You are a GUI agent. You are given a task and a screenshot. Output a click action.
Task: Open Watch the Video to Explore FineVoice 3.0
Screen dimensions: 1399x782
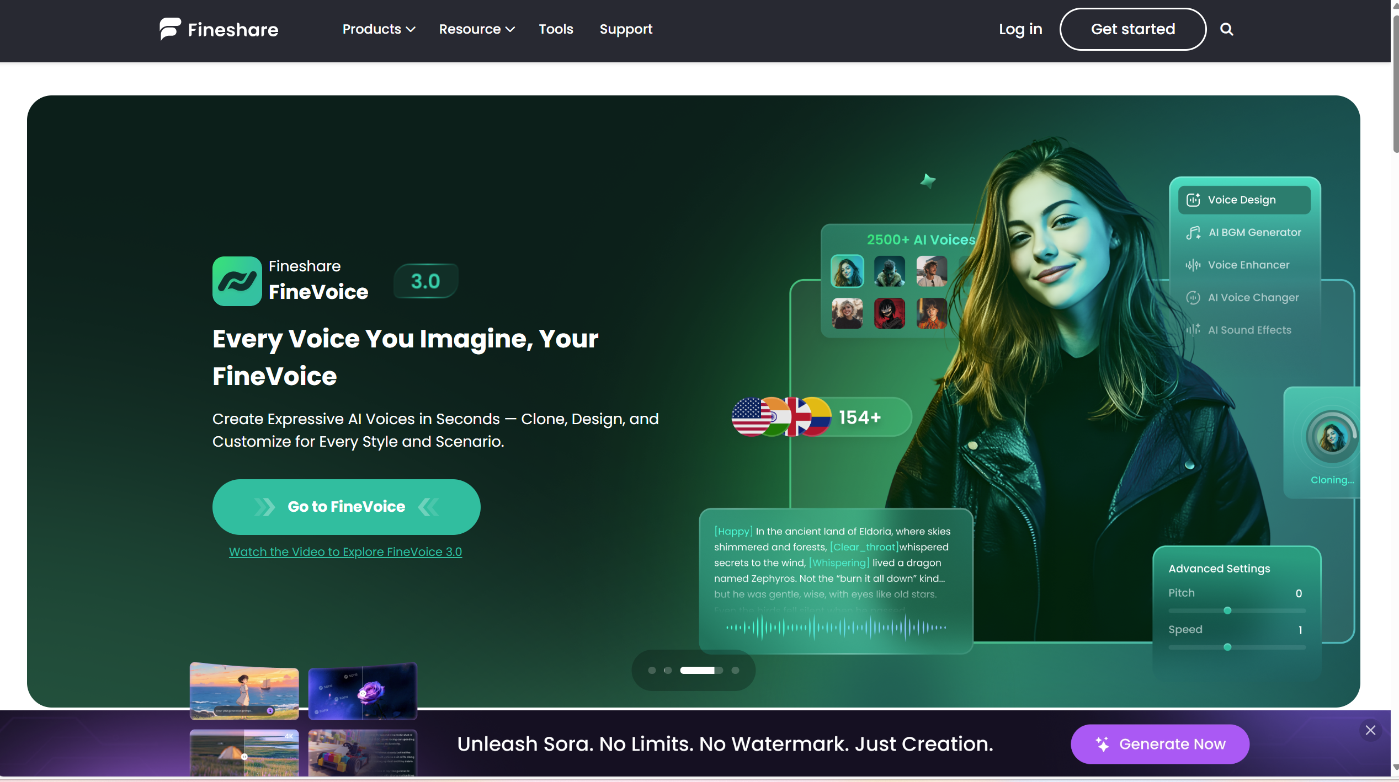click(345, 551)
